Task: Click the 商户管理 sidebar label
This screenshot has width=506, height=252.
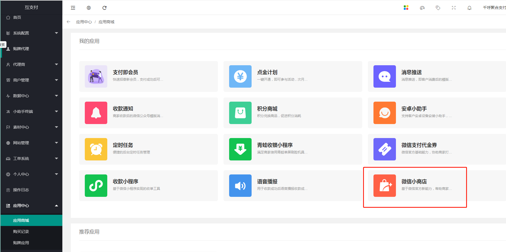Action: coord(21,80)
